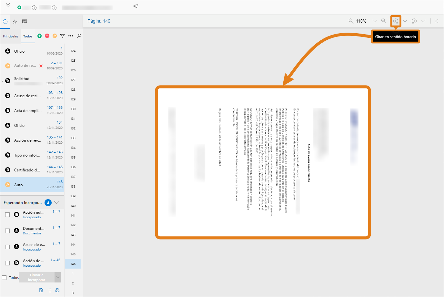Collapse the Esperando incorpo... section chevron

pyautogui.click(x=57, y=202)
